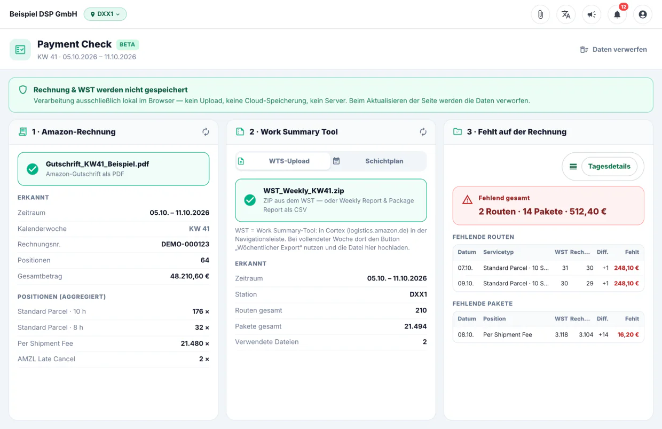Click the Daten verwerfen button

point(613,50)
